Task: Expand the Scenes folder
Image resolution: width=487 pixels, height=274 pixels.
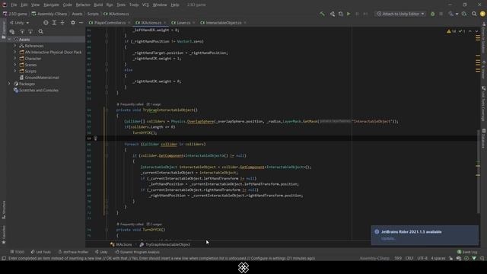Action: pyautogui.click(x=15, y=65)
